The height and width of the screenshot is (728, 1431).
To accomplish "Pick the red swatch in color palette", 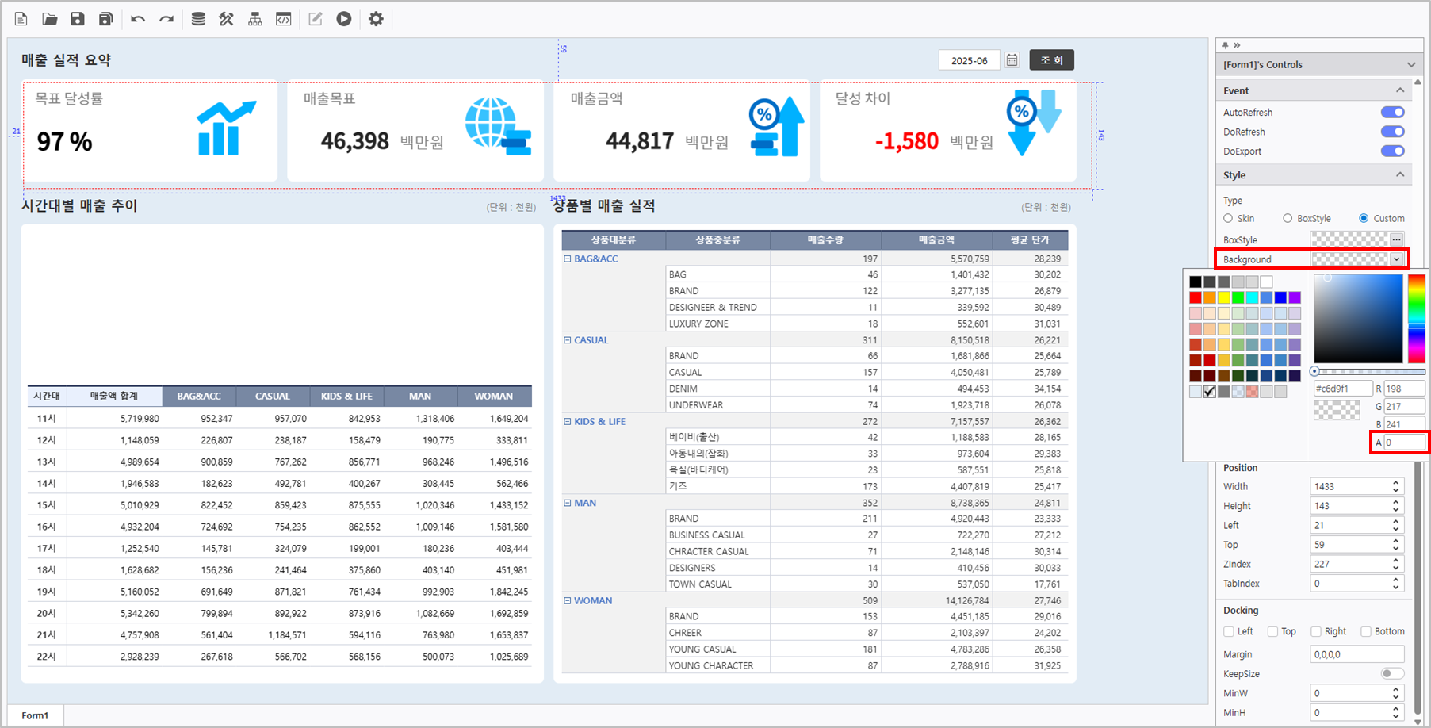I will pos(1195,297).
